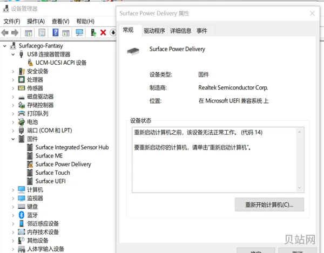Switch to the 详细信息 tab
Image resolution: width=324 pixels, height=253 pixels.
(x=180, y=31)
